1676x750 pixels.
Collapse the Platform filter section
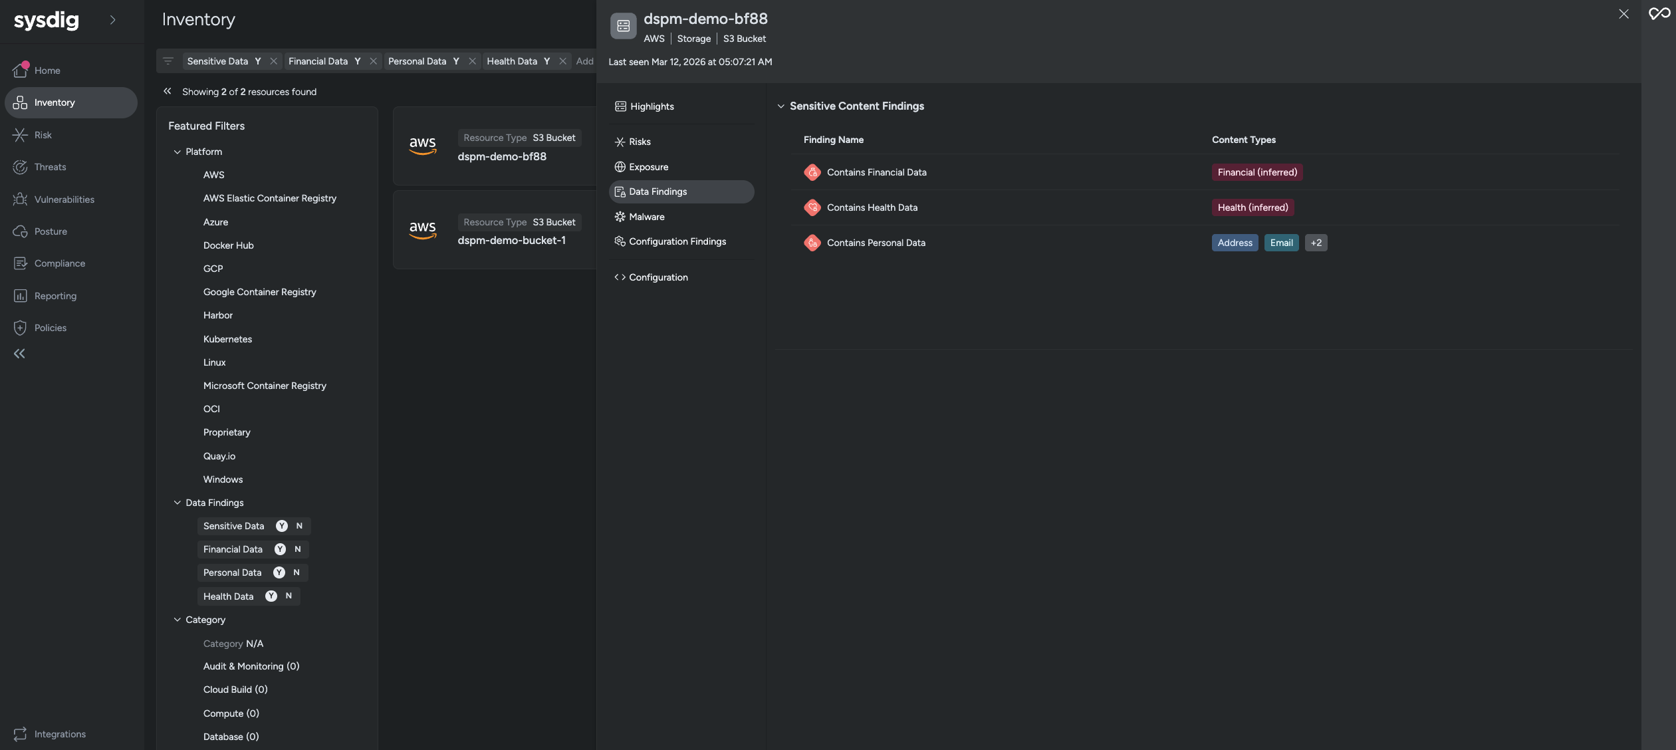point(177,151)
